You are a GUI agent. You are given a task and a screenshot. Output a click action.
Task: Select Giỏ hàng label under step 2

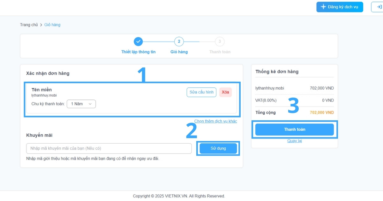point(179,52)
